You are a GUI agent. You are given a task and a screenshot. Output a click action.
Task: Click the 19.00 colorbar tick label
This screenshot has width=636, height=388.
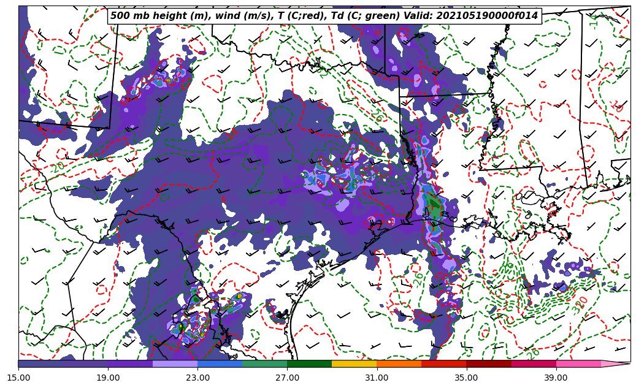tap(108, 378)
